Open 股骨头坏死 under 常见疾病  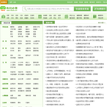point(37,27)
